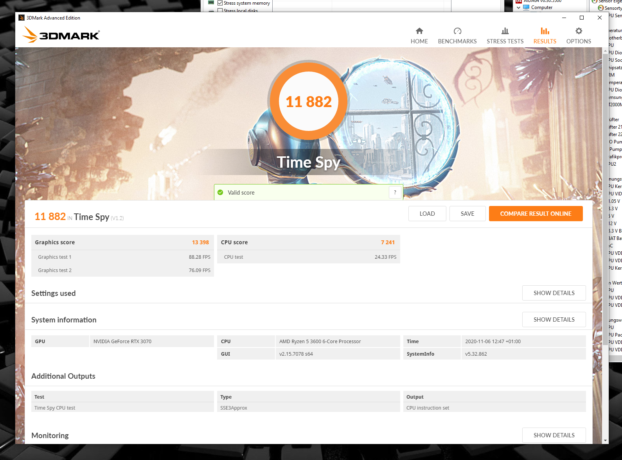Show details for System information
Screen dimensions: 622x460
[554, 319]
